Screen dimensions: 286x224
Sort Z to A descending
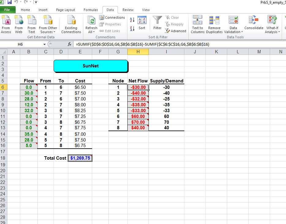pyautogui.click(x=132, y=29)
